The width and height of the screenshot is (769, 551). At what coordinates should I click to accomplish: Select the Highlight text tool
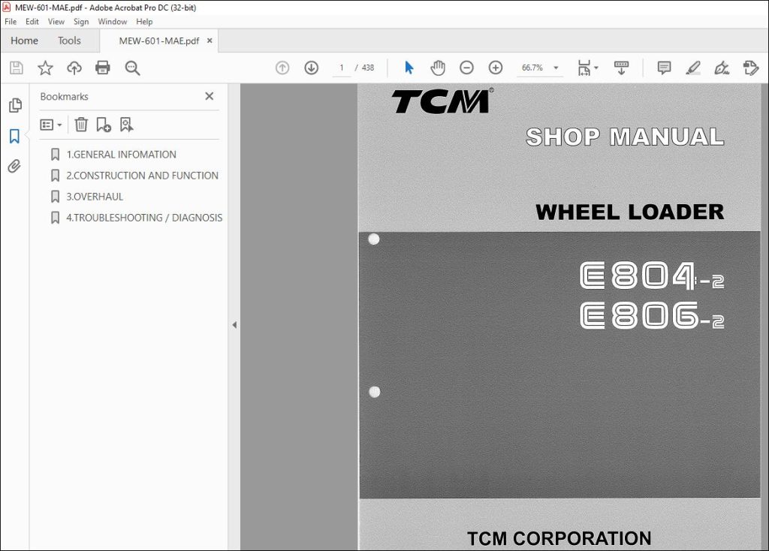(x=693, y=68)
